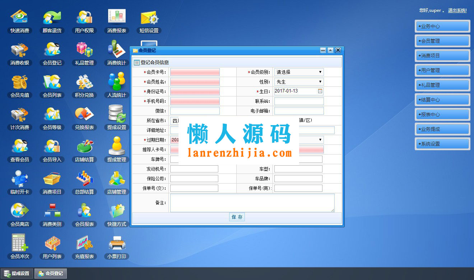Click the 保存 button
The image size is (474, 280).
pos(237,217)
